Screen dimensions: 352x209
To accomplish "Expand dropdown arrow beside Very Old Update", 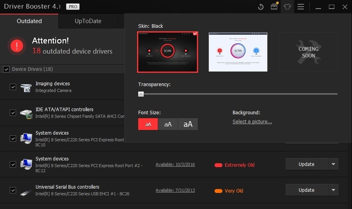I will point(333,190).
